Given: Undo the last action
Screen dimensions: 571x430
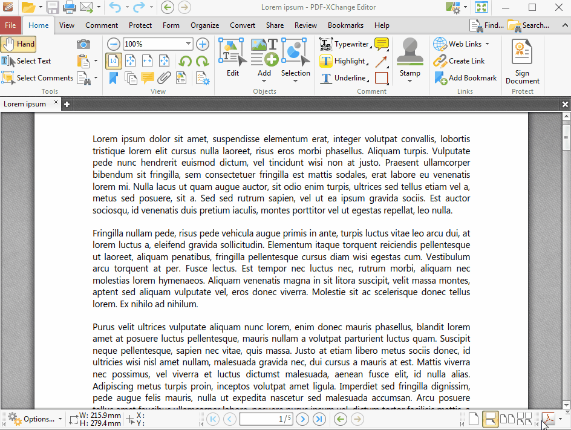Looking at the screenshot, I should point(115,7).
